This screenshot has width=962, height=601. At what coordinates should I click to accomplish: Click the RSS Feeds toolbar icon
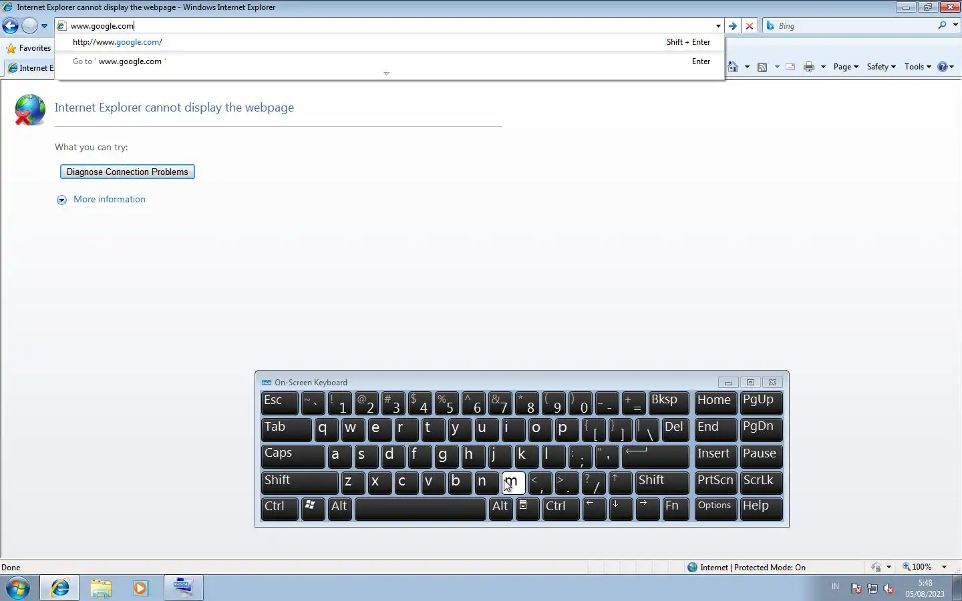pyautogui.click(x=762, y=67)
